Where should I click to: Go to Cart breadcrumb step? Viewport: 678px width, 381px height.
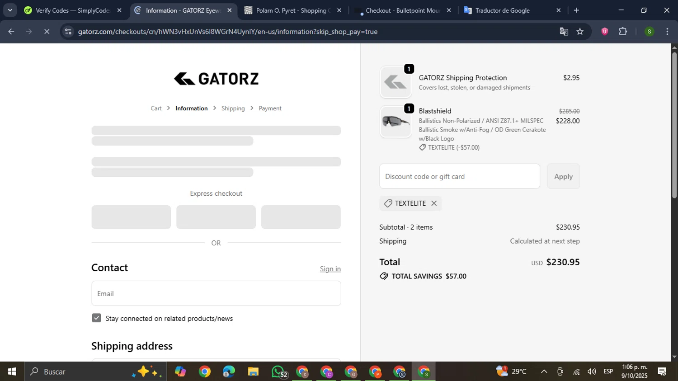click(156, 108)
